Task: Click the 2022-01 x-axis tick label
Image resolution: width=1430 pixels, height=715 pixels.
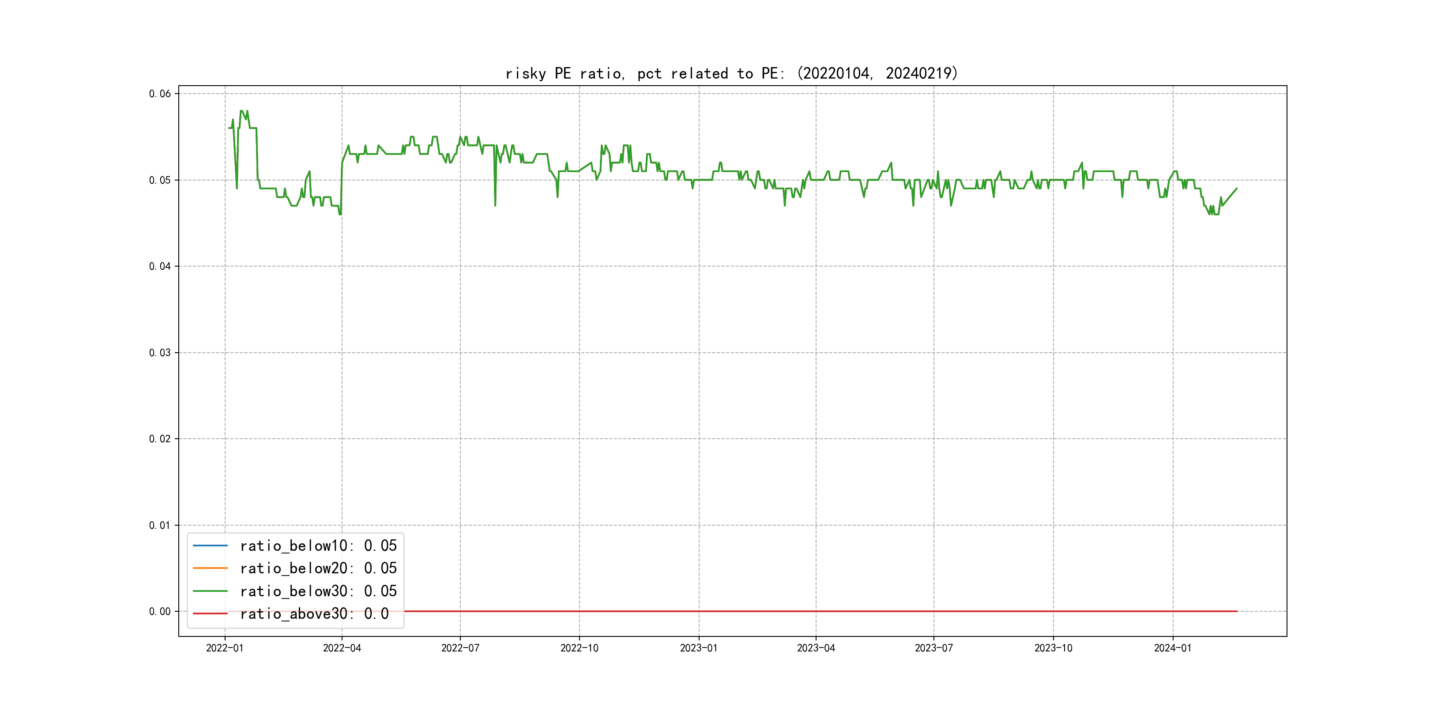Action: point(225,648)
